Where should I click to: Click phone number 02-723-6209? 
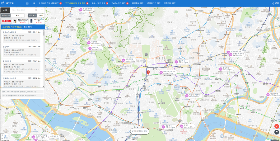pyautogui.click(x=16, y=67)
